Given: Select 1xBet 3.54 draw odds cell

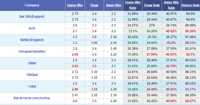Looking at the screenshot, I should pyautogui.click(x=94, y=89).
